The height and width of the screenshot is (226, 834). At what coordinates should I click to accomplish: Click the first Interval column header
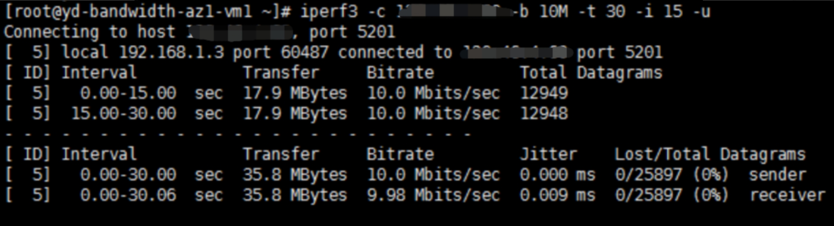pos(99,72)
